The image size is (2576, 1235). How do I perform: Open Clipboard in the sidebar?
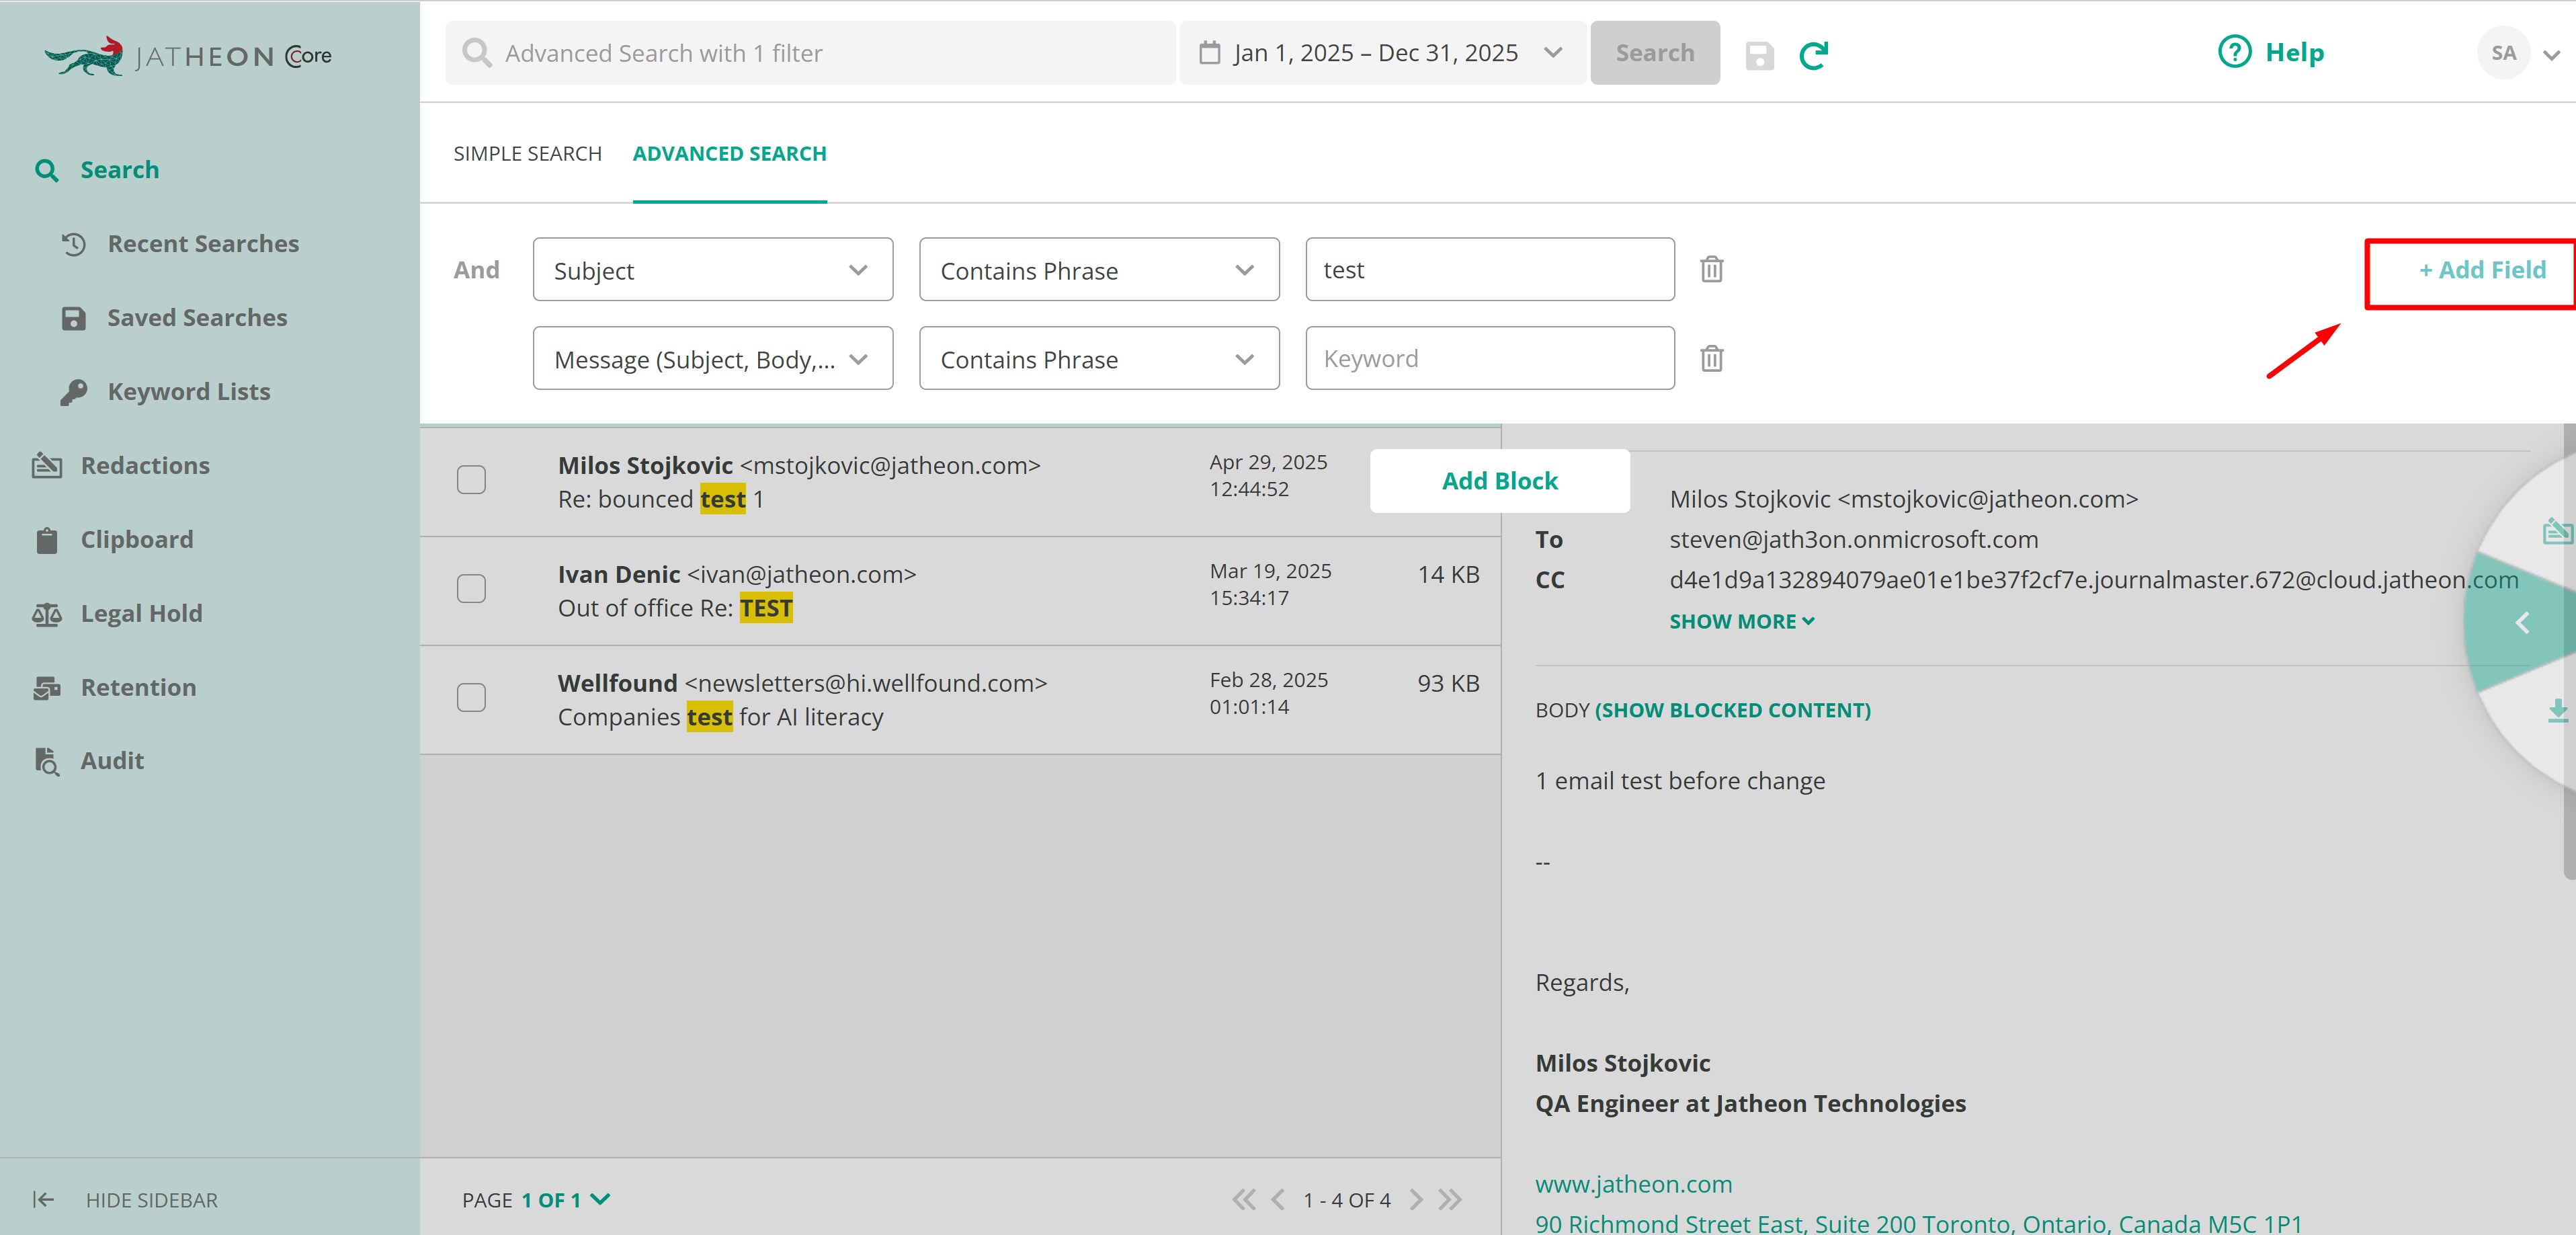point(137,540)
